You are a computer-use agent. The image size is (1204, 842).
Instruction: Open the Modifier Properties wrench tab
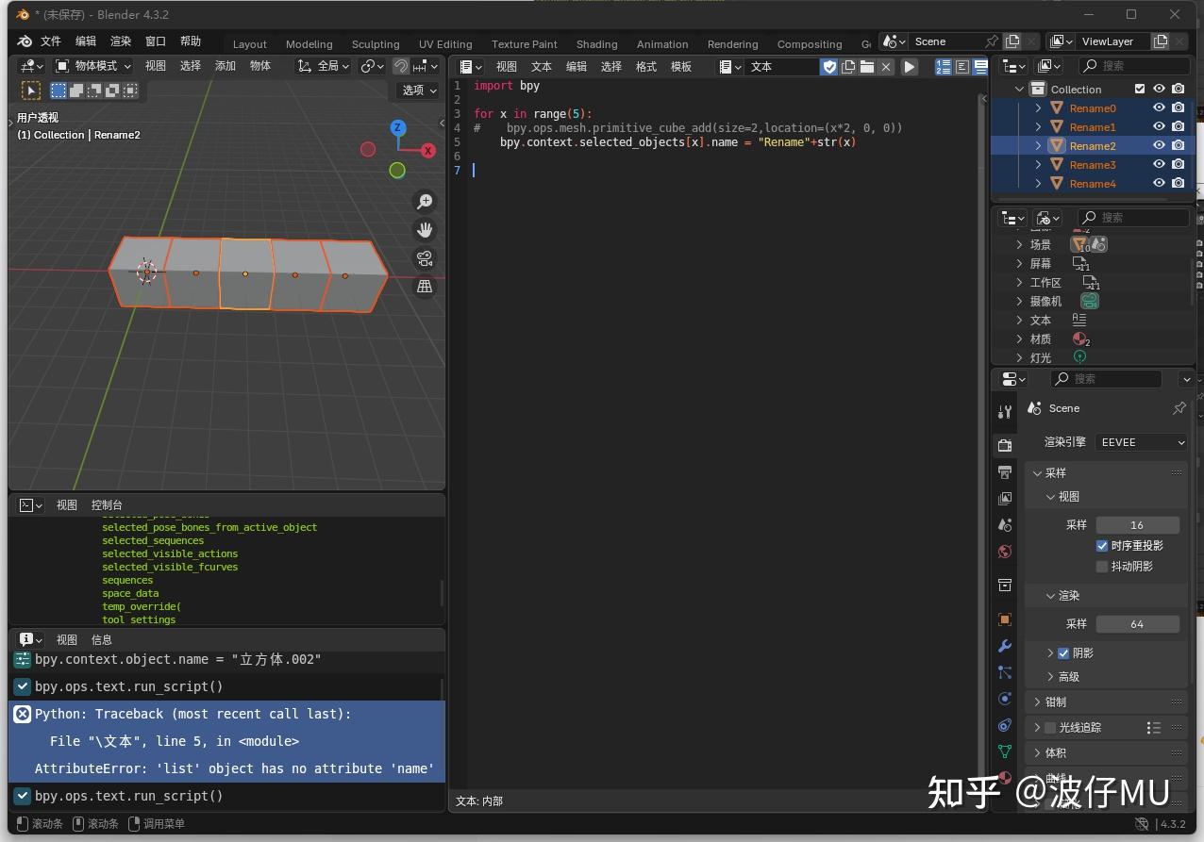pos(1004,646)
